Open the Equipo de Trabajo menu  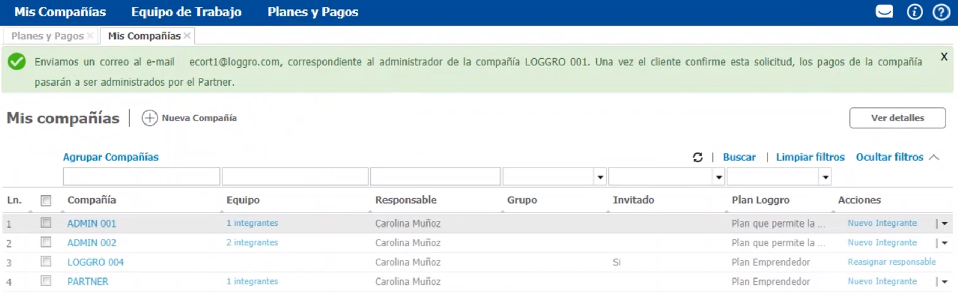pyautogui.click(x=186, y=12)
